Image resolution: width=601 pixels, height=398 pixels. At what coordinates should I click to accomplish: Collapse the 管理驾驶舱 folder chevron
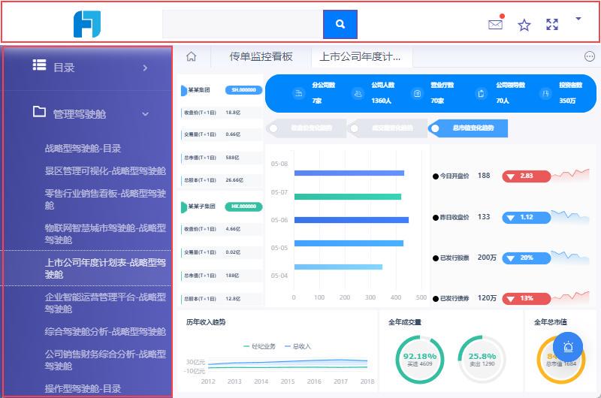pyautogui.click(x=145, y=114)
